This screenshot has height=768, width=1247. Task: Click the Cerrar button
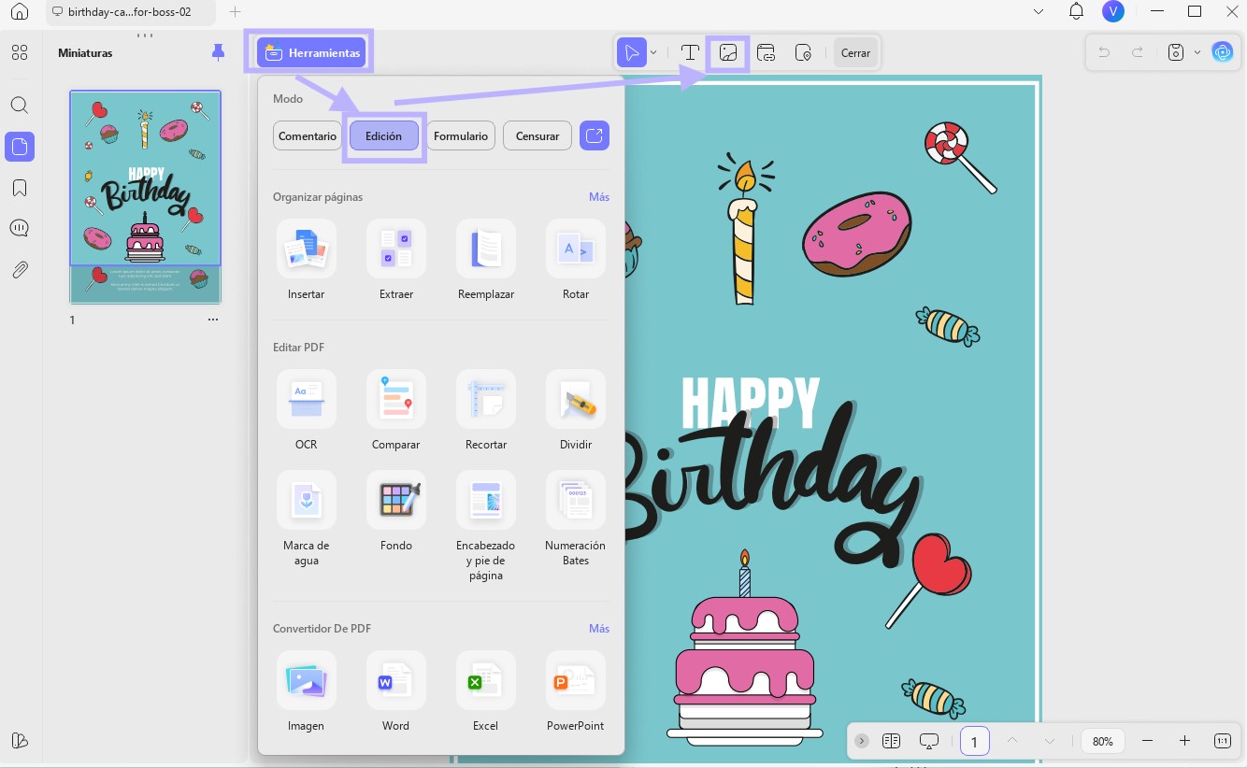[856, 53]
